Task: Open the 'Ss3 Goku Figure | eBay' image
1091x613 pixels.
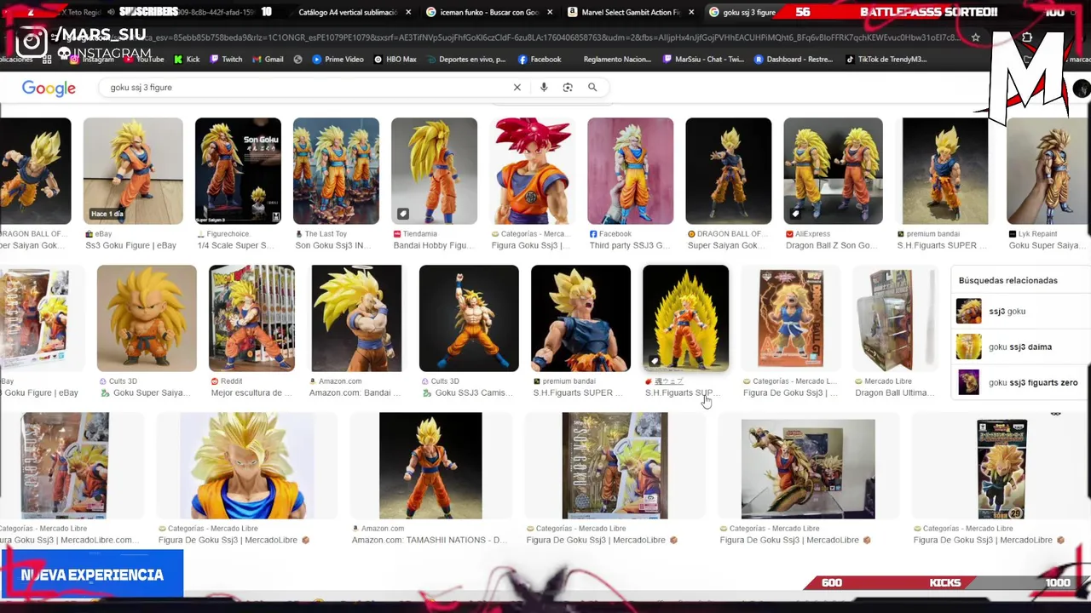Action: [133, 171]
